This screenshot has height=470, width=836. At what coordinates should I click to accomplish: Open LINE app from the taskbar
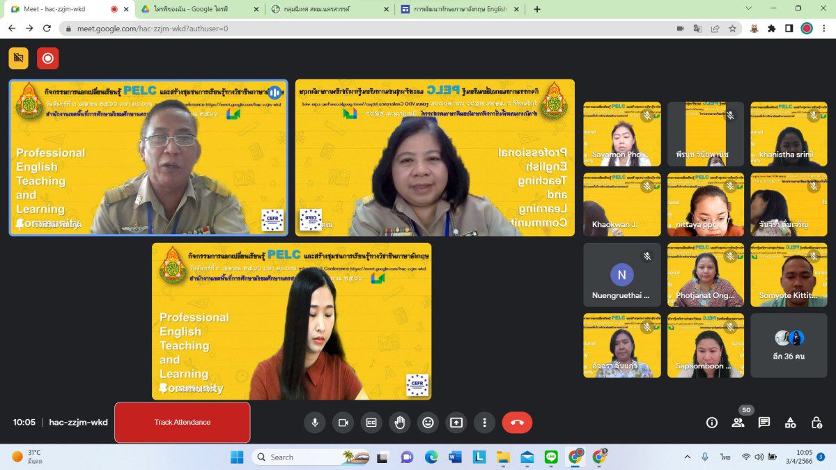pyautogui.click(x=551, y=457)
